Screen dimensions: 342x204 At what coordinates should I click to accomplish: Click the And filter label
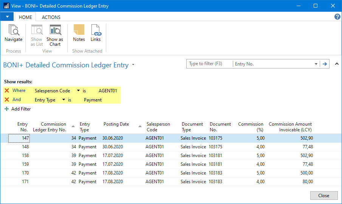(17, 100)
